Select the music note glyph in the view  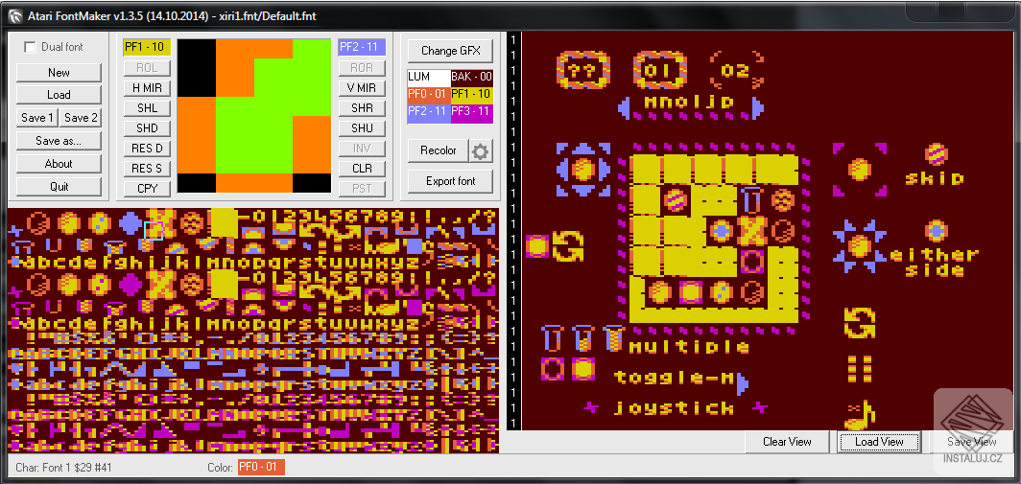click(x=860, y=414)
